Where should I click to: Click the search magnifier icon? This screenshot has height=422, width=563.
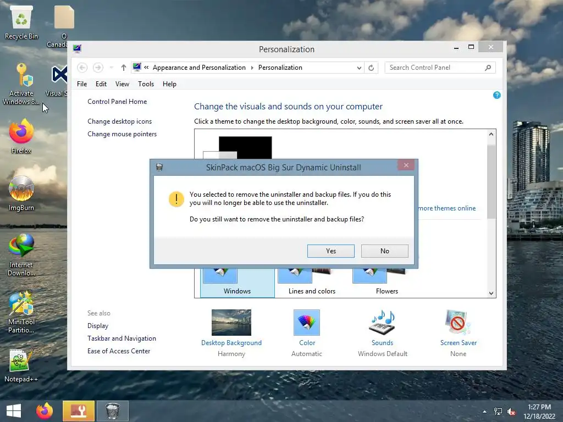click(488, 68)
